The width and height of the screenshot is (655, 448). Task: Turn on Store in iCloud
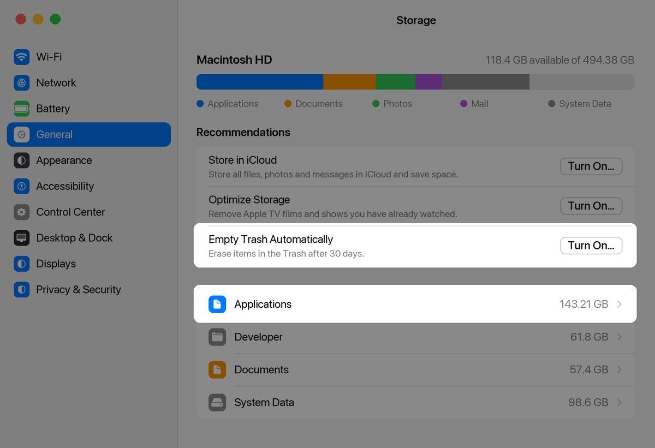point(591,166)
